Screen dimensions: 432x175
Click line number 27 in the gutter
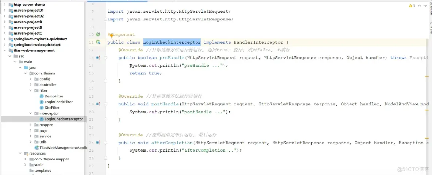tap(92, 166)
